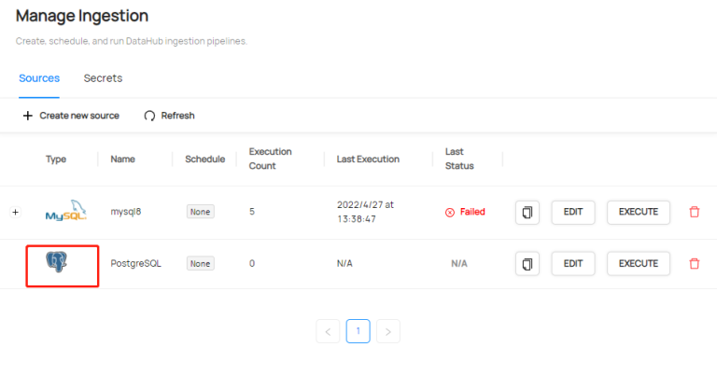Execute the PostgreSQL ingestion
The height and width of the screenshot is (389, 717).
point(639,264)
